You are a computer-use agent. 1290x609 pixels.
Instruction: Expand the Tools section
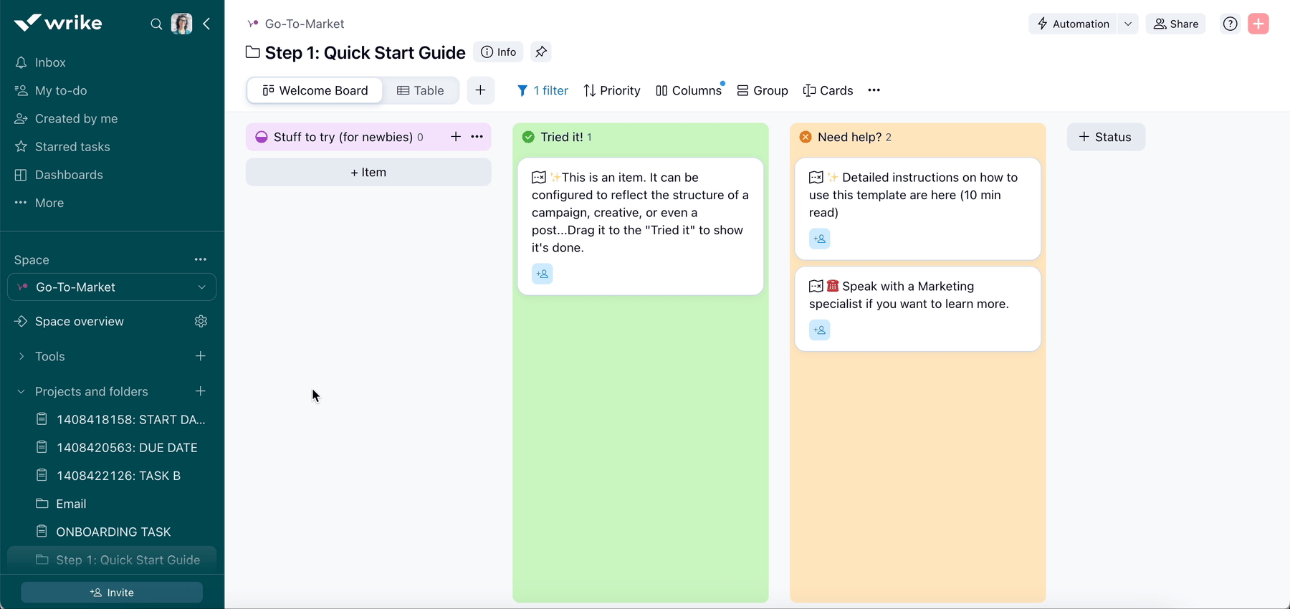tap(21, 357)
